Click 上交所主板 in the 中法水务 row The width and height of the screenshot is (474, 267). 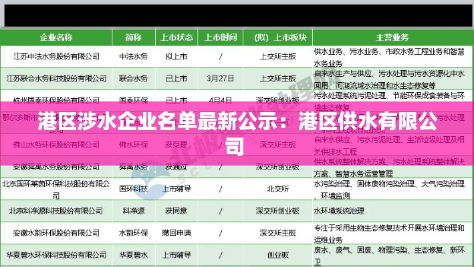[x=278, y=56]
